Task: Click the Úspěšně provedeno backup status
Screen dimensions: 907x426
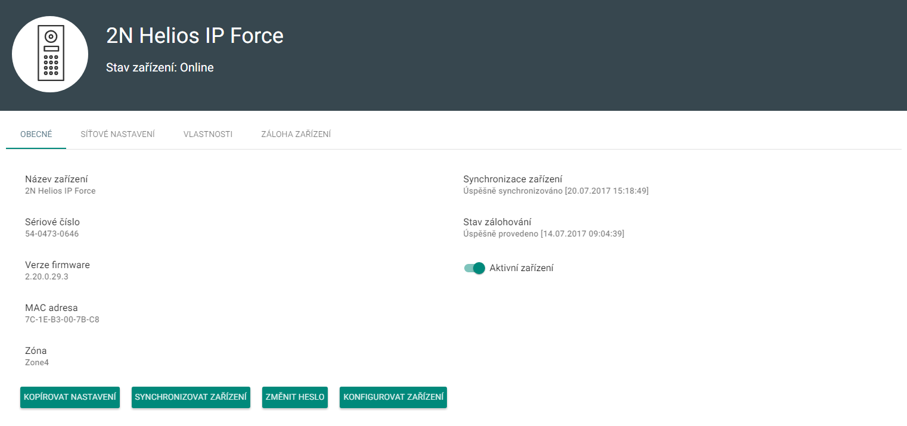Action: coord(544,234)
